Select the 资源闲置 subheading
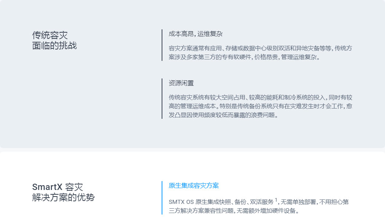Image resolution: width=385 pixels, height=220 pixels. coord(181,83)
